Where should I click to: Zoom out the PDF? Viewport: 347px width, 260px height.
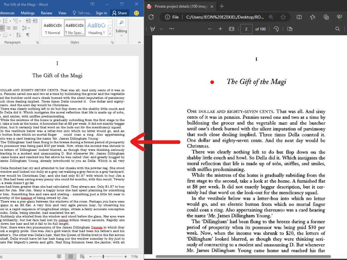tap(209, 29)
